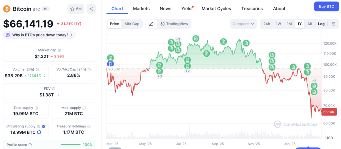Select the Price chart toggle
This screenshot has width=341, height=149.
tap(114, 24)
